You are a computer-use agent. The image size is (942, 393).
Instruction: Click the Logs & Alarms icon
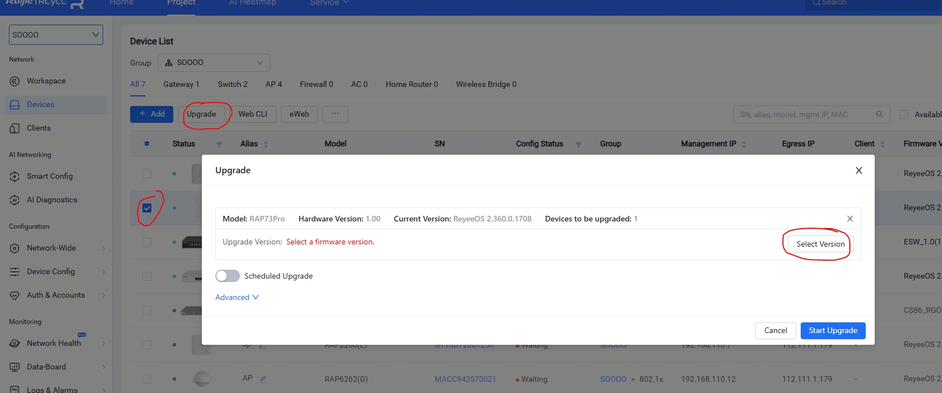[x=15, y=390]
